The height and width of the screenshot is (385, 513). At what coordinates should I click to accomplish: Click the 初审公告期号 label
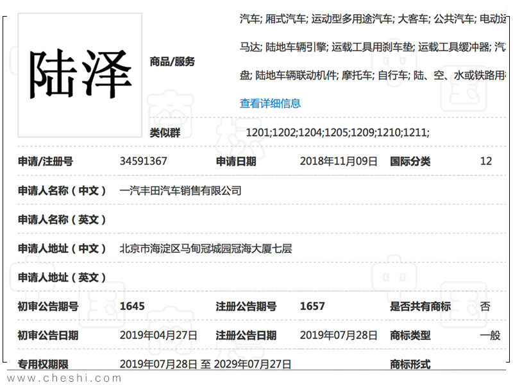[x=48, y=307]
